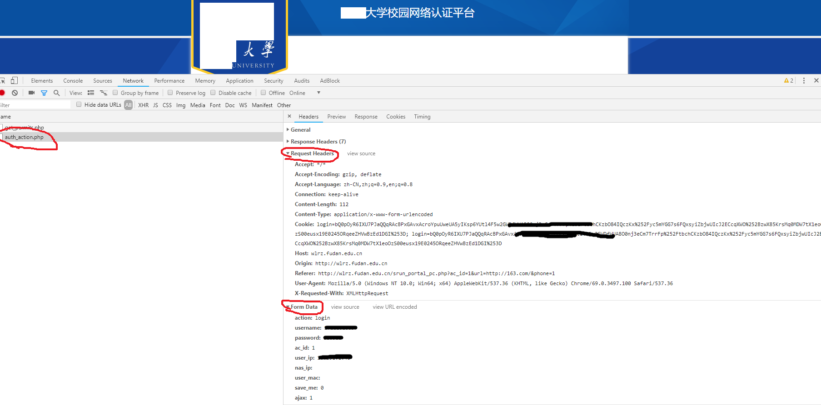Select the Headers detail tab
This screenshot has height=405, width=821.
click(x=308, y=116)
